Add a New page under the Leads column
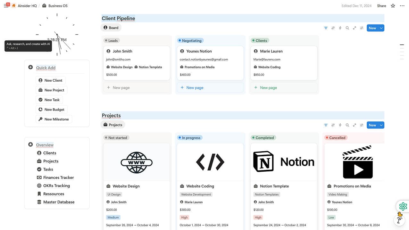The height and width of the screenshot is (230, 409). 118,87
